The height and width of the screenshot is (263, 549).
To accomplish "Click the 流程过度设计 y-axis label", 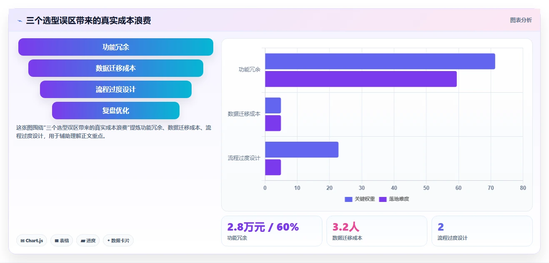I will (x=244, y=158).
